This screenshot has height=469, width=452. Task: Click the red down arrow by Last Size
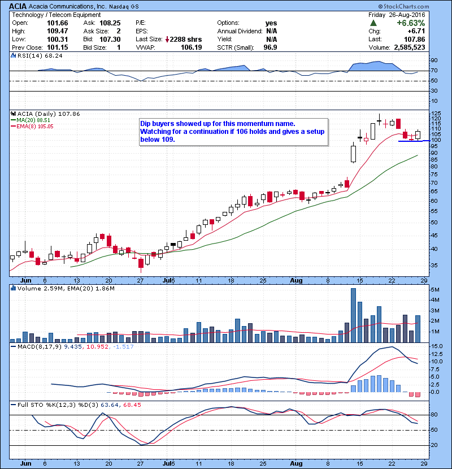click(167, 40)
